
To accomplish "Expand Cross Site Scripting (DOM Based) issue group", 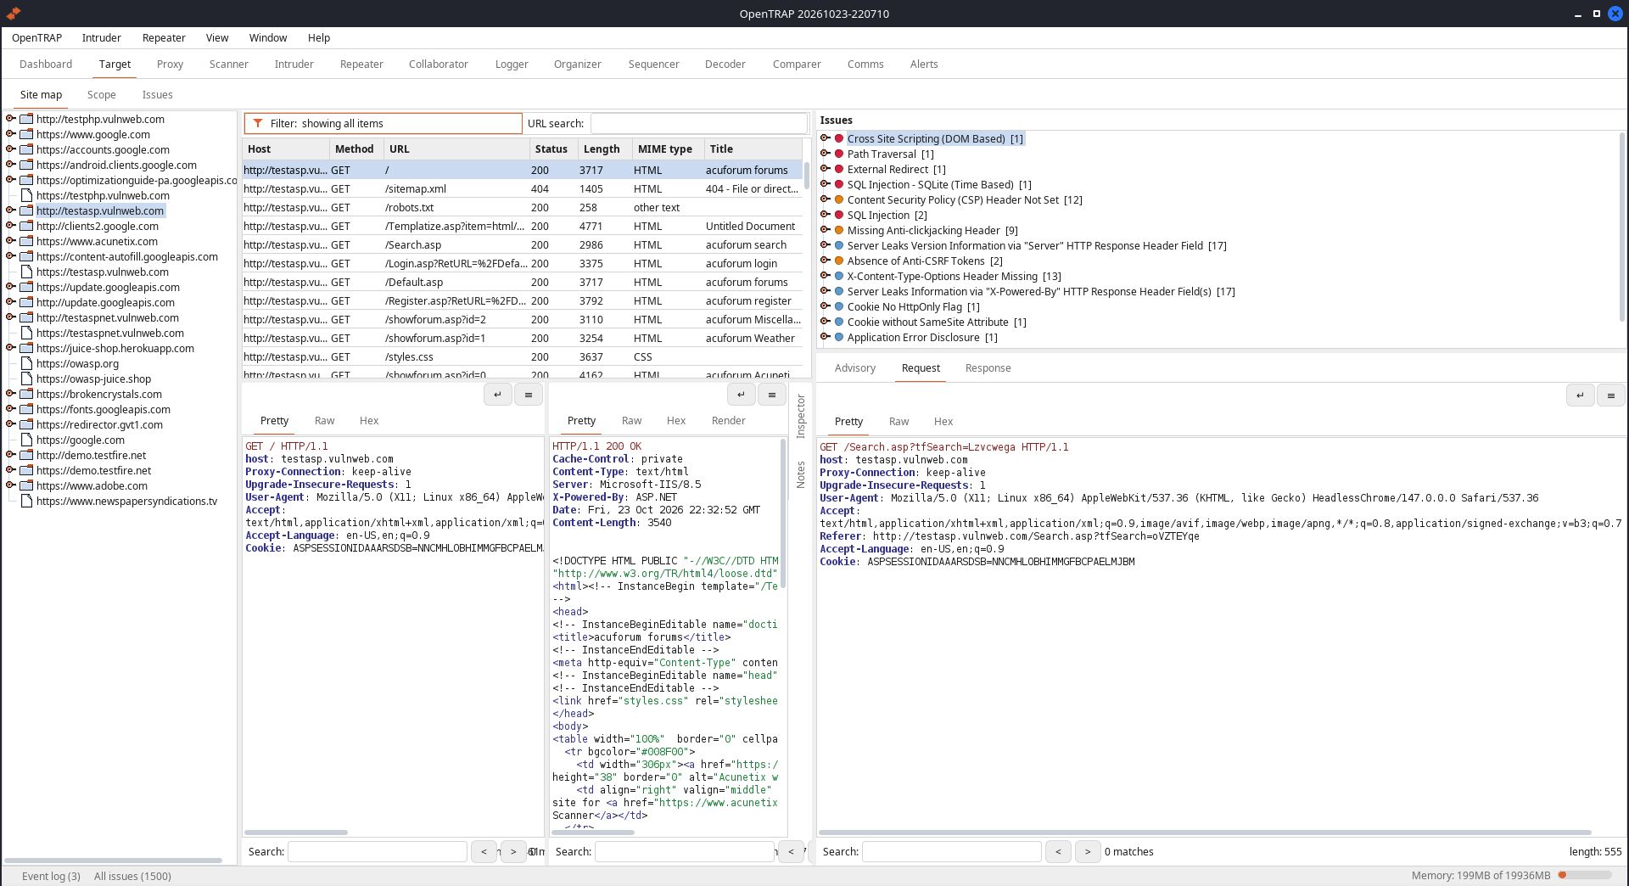I will pyautogui.click(x=825, y=139).
